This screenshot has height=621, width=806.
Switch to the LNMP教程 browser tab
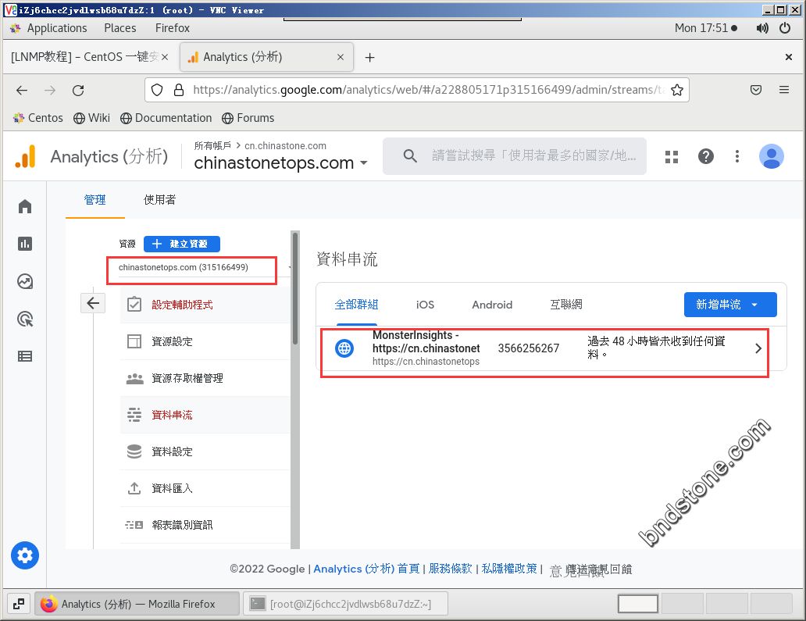click(x=85, y=56)
